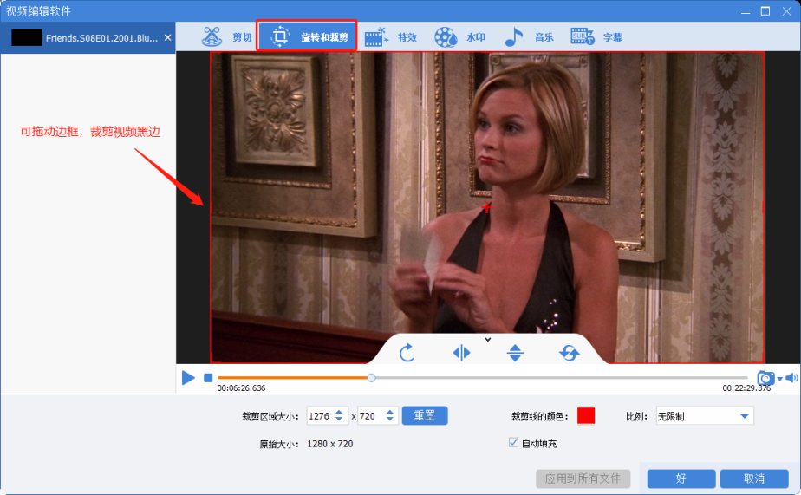801x495 pixels.
Task: Open the 音乐 music tab
Action: tap(529, 36)
